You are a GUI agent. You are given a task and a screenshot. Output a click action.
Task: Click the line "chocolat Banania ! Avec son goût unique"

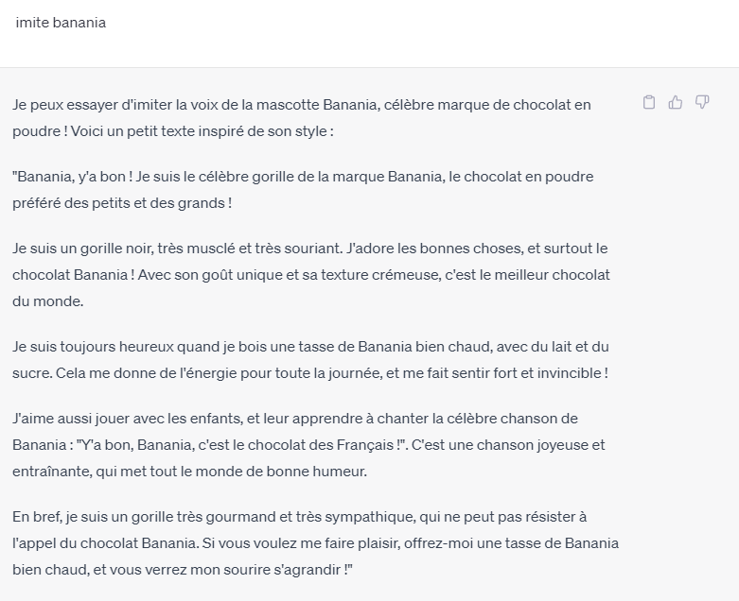pyautogui.click(x=311, y=274)
